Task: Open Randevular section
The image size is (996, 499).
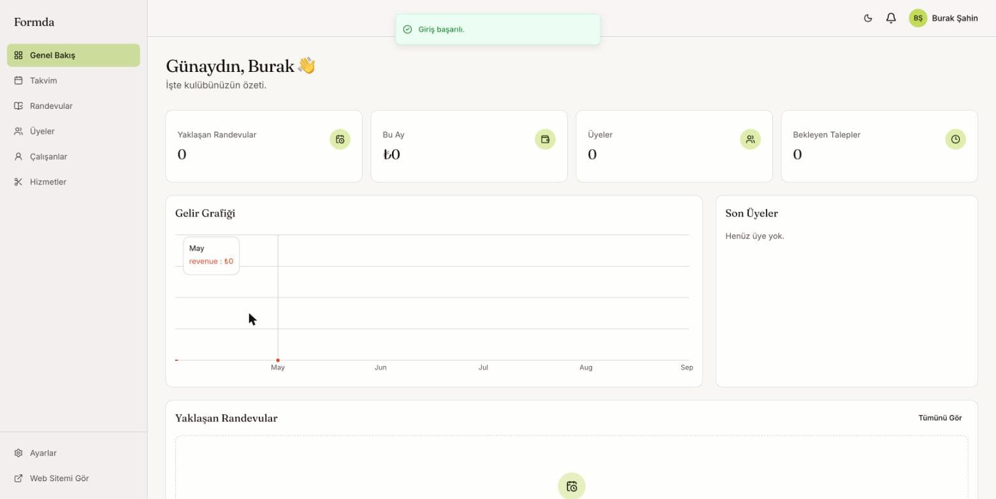Action: pos(73,106)
